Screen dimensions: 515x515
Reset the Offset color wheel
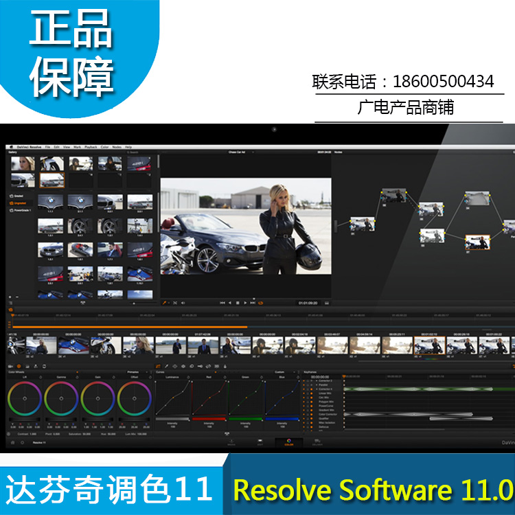[x=150, y=378]
